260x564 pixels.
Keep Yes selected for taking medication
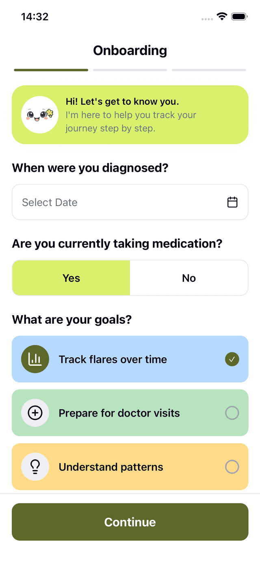[71, 278]
